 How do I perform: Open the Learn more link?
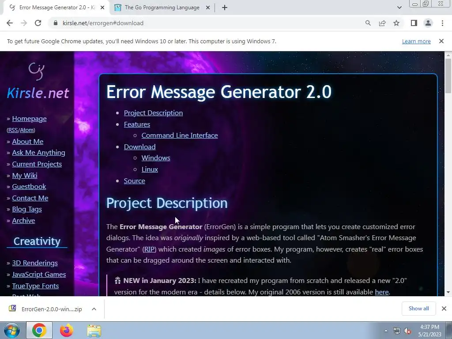tap(416, 41)
